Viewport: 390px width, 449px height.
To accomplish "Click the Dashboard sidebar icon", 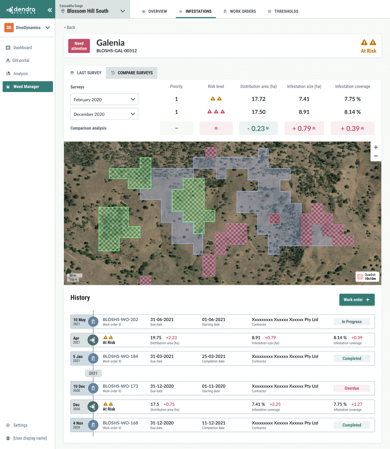I will click(8, 48).
